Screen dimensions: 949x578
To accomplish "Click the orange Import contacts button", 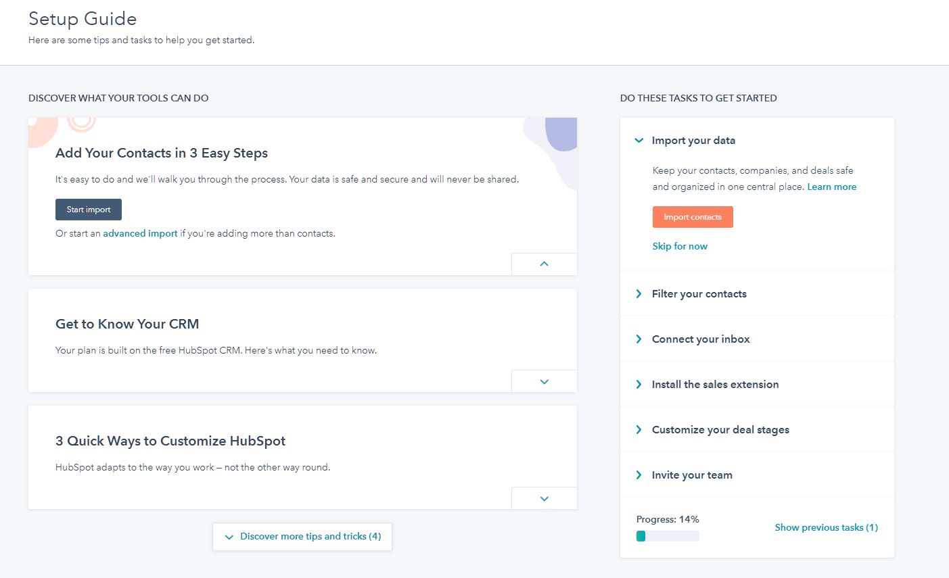I will point(693,217).
